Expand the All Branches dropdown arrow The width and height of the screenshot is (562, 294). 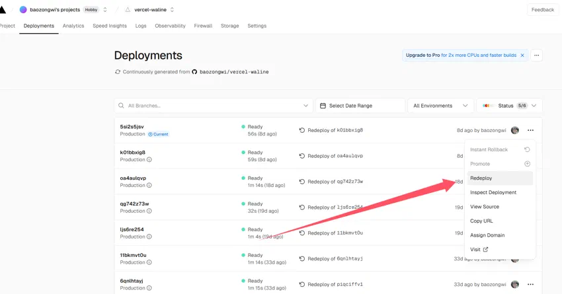pos(305,106)
